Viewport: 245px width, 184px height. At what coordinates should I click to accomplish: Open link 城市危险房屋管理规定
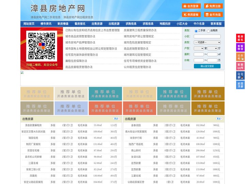137,42
